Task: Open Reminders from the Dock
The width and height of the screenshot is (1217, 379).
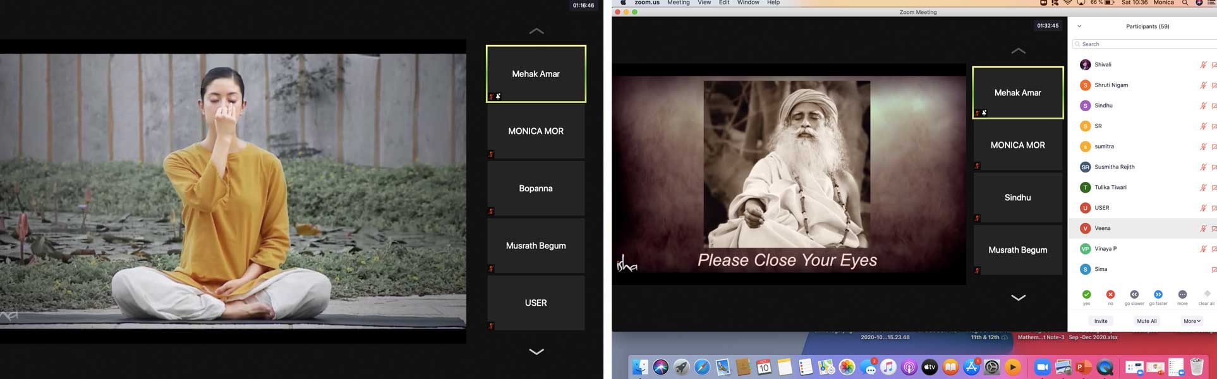Action: pos(805,367)
